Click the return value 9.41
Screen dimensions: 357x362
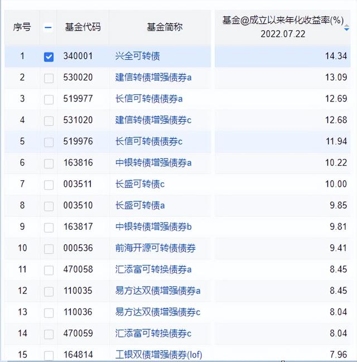338,248
